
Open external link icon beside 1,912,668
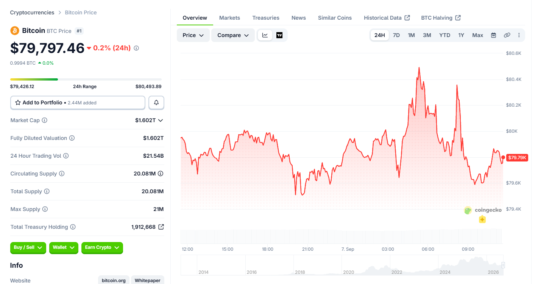pos(161,227)
